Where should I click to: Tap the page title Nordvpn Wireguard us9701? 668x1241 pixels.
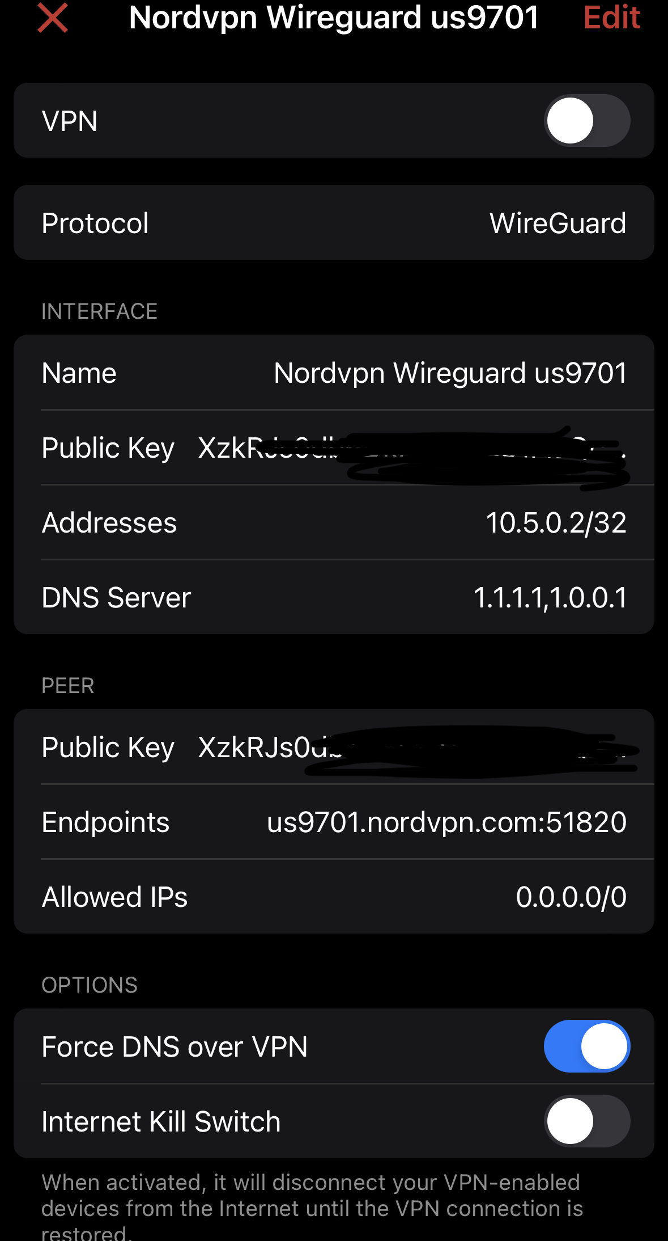tap(334, 18)
